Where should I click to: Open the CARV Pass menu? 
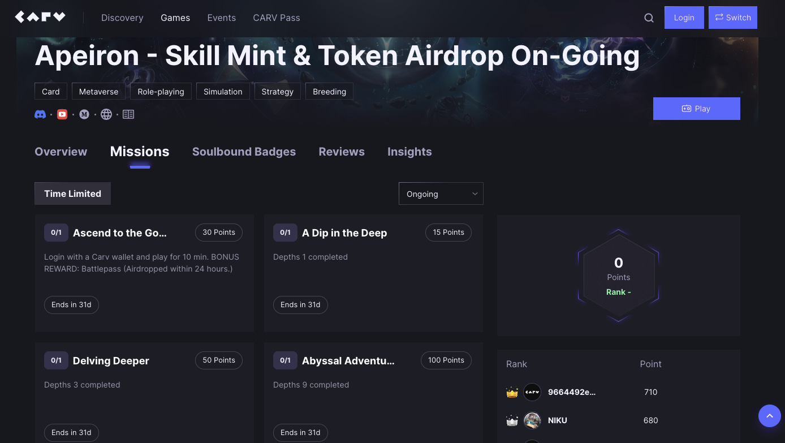(x=277, y=18)
